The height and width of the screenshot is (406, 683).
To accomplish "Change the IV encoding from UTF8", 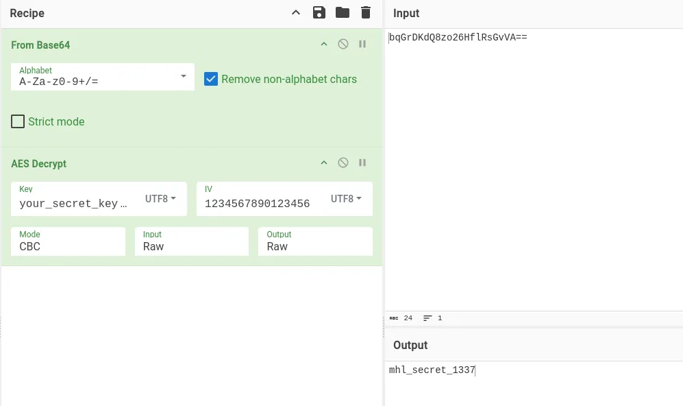I will [x=346, y=199].
